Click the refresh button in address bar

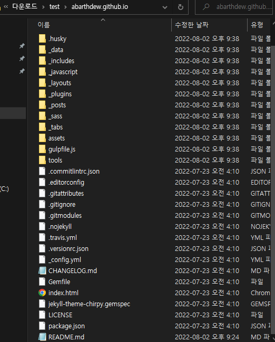coord(180,7)
